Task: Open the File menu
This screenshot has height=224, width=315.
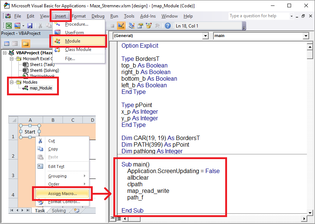Action: point(18,16)
